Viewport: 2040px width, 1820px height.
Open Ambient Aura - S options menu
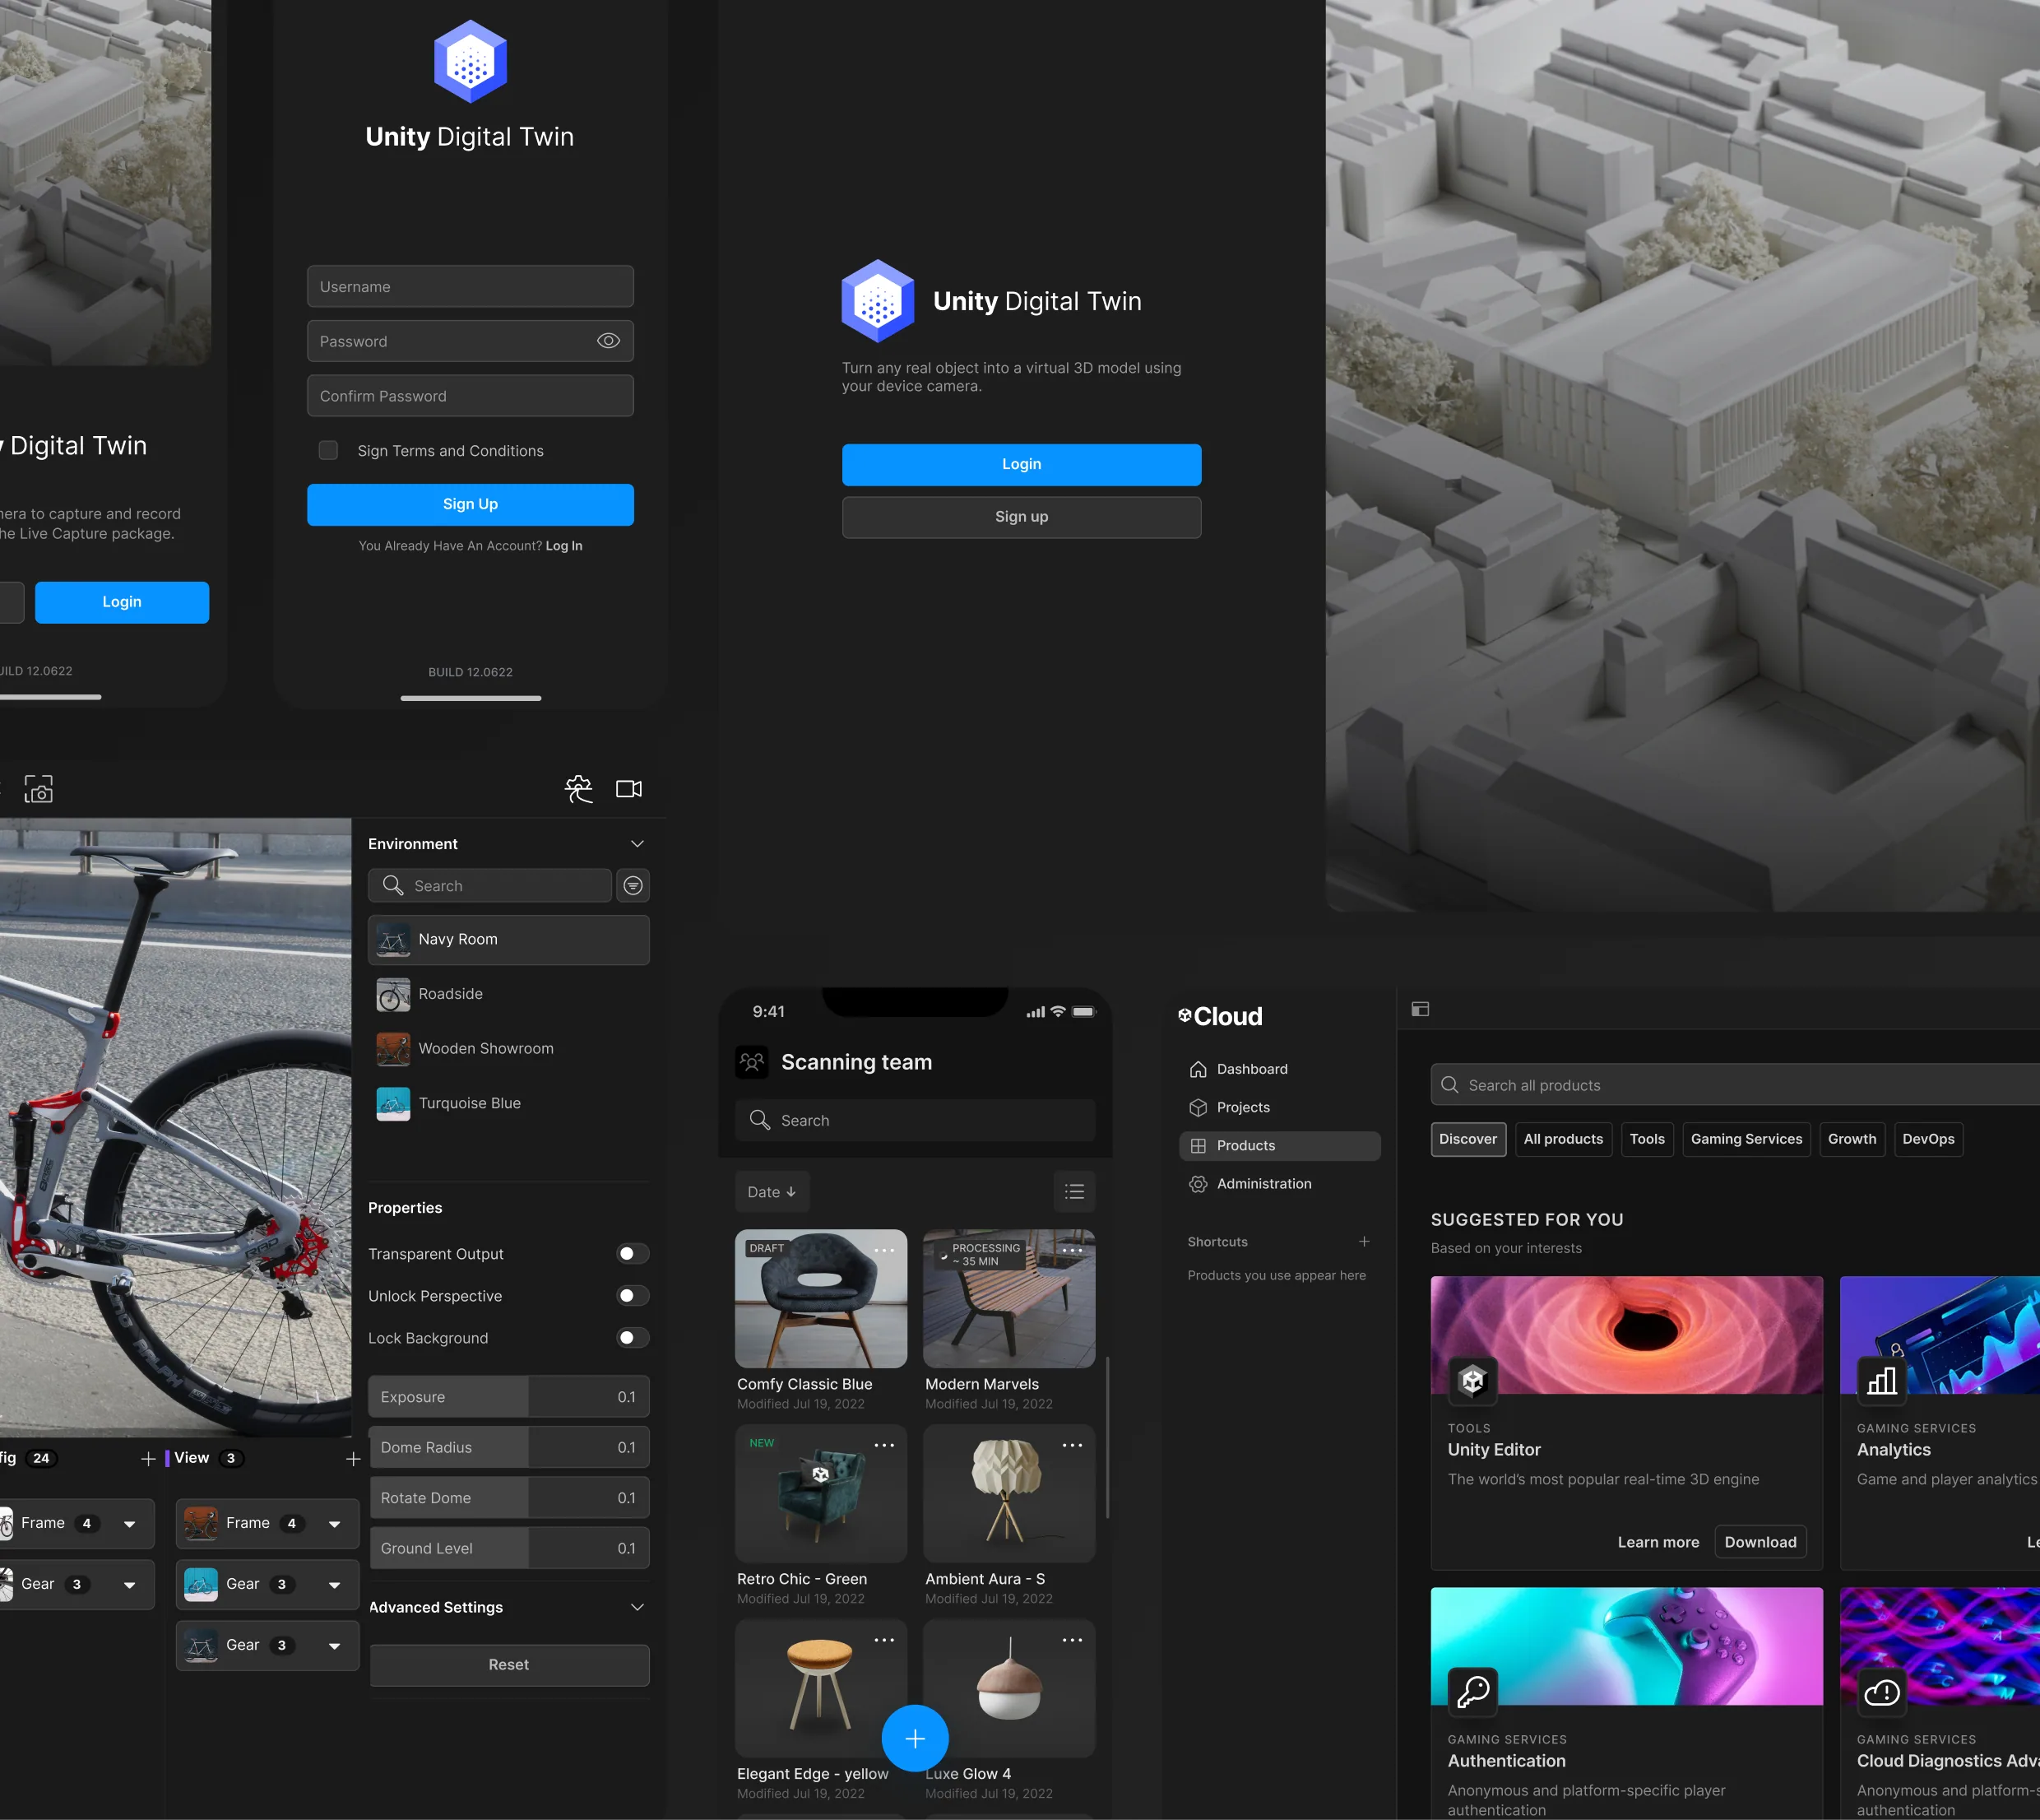pos(1073,1445)
